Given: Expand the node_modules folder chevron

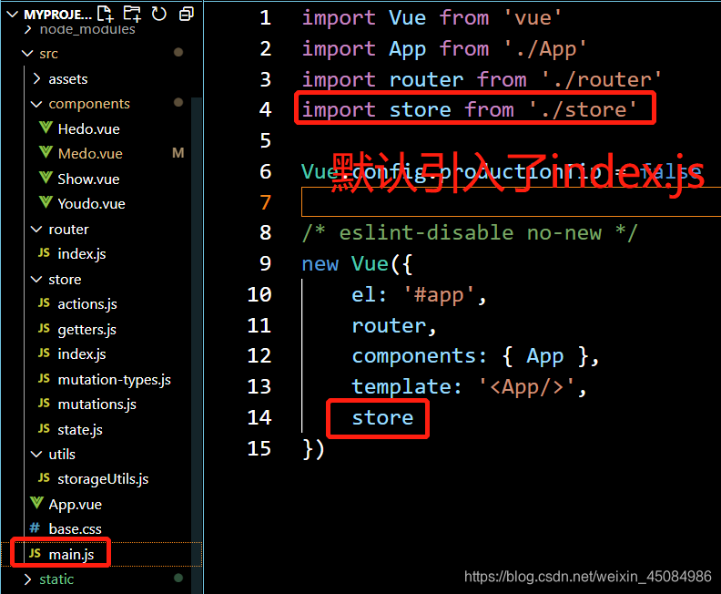Looking at the screenshot, I should (x=28, y=29).
